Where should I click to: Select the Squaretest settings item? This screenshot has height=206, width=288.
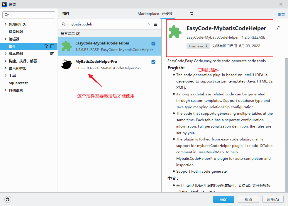[18, 83]
